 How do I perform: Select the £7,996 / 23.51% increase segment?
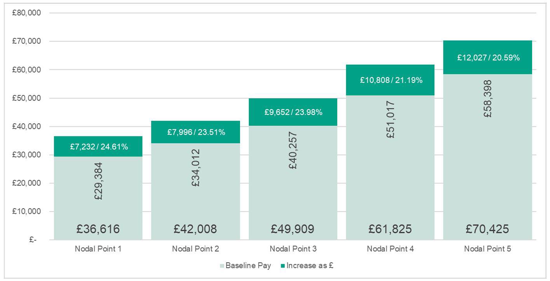coord(196,132)
